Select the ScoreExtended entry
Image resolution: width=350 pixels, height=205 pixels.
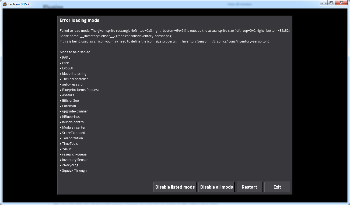pos(73,133)
